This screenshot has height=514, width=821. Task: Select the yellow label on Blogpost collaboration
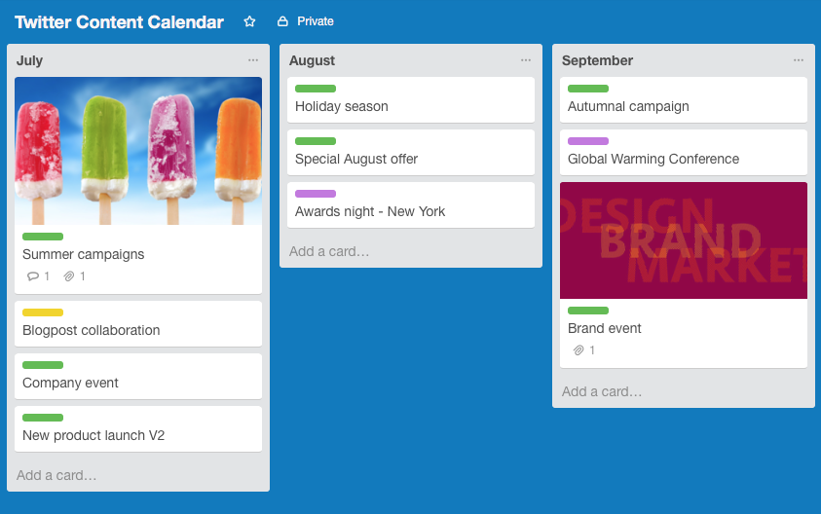[43, 312]
